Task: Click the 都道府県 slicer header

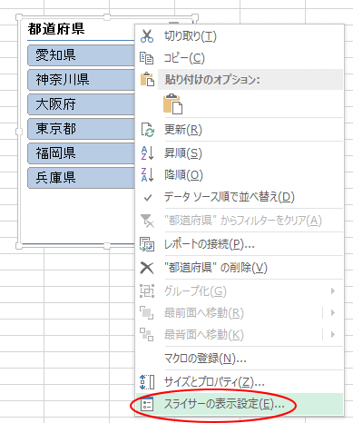Action: (x=56, y=29)
